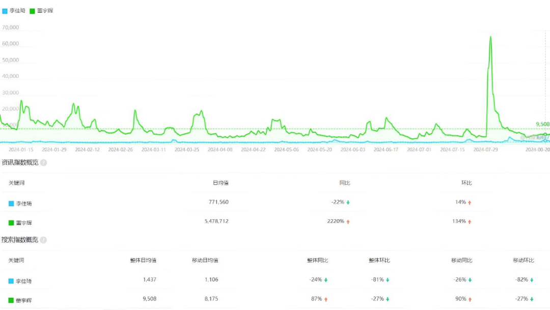Select 李佳琦 keyword in 资讯指数 table

(x=24, y=203)
